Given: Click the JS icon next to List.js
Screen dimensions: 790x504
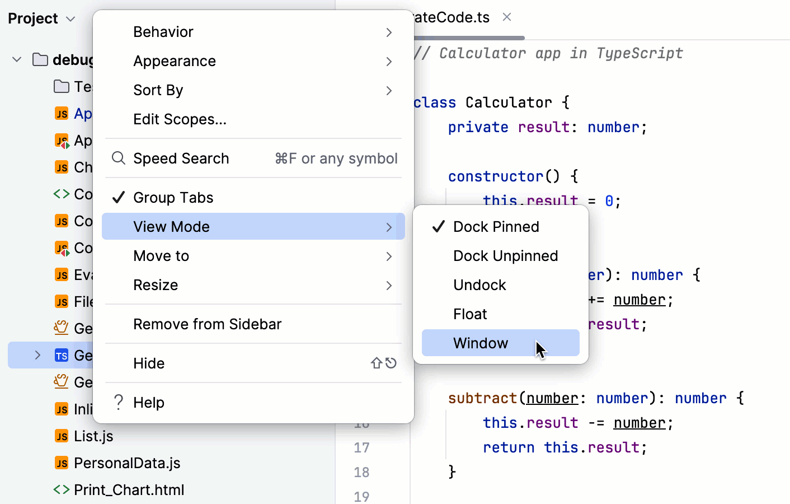Looking at the screenshot, I should 62,436.
